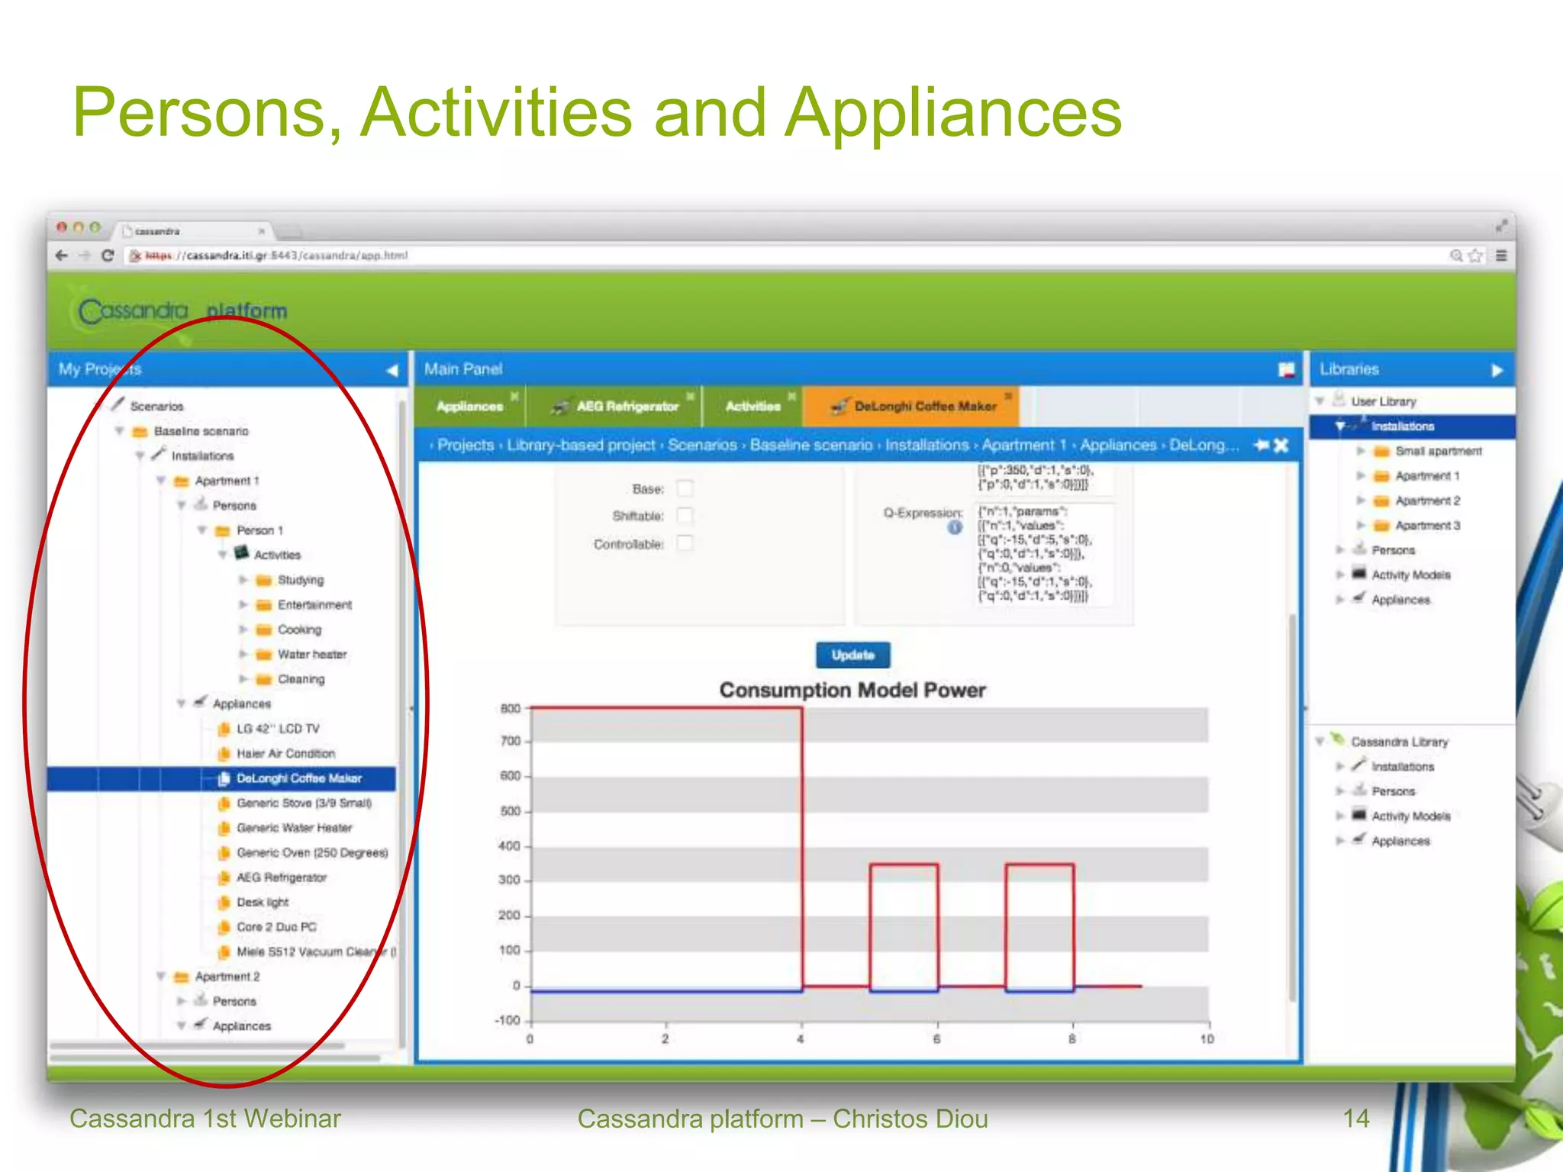Click the Entertainment folder icon
The image size is (1563, 1172).
263,605
